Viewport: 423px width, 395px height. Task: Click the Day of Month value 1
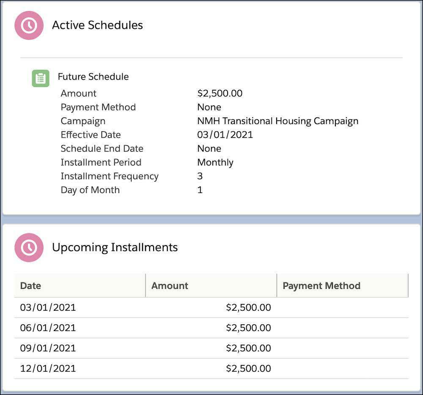coord(200,190)
